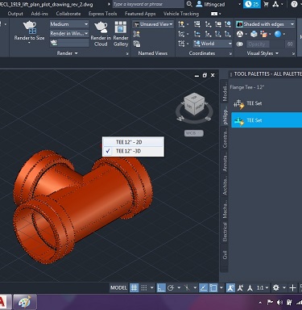Click the ViewCube top face
Viewport: 302px width, 310px height.
pyautogui.click(x=194, y=97)
